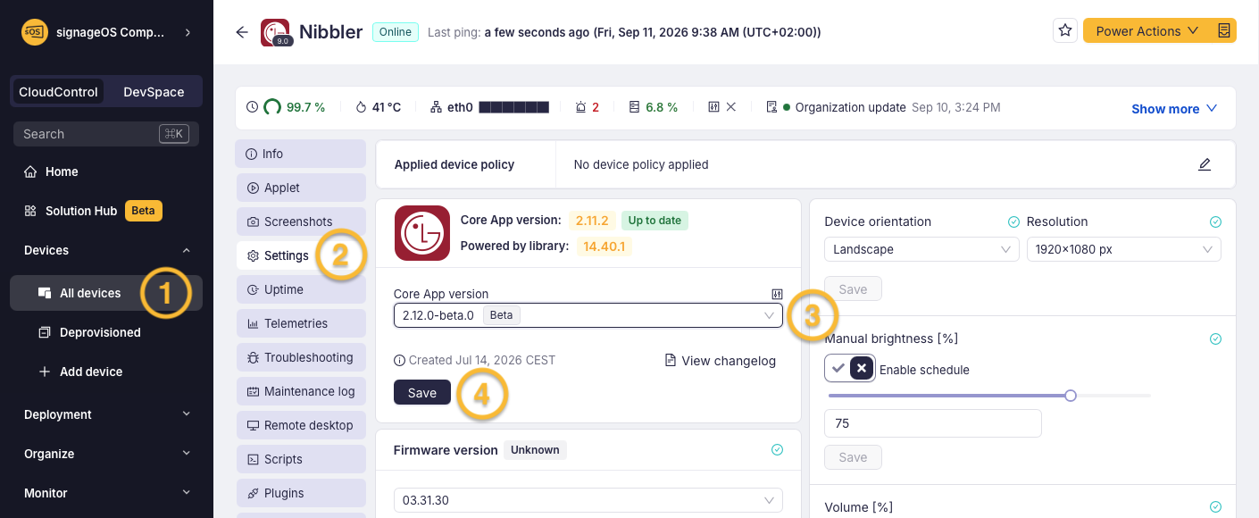Click the Volume green check status icon
The width and height of the screenshot is (1259, 518).
[1215, 507]
